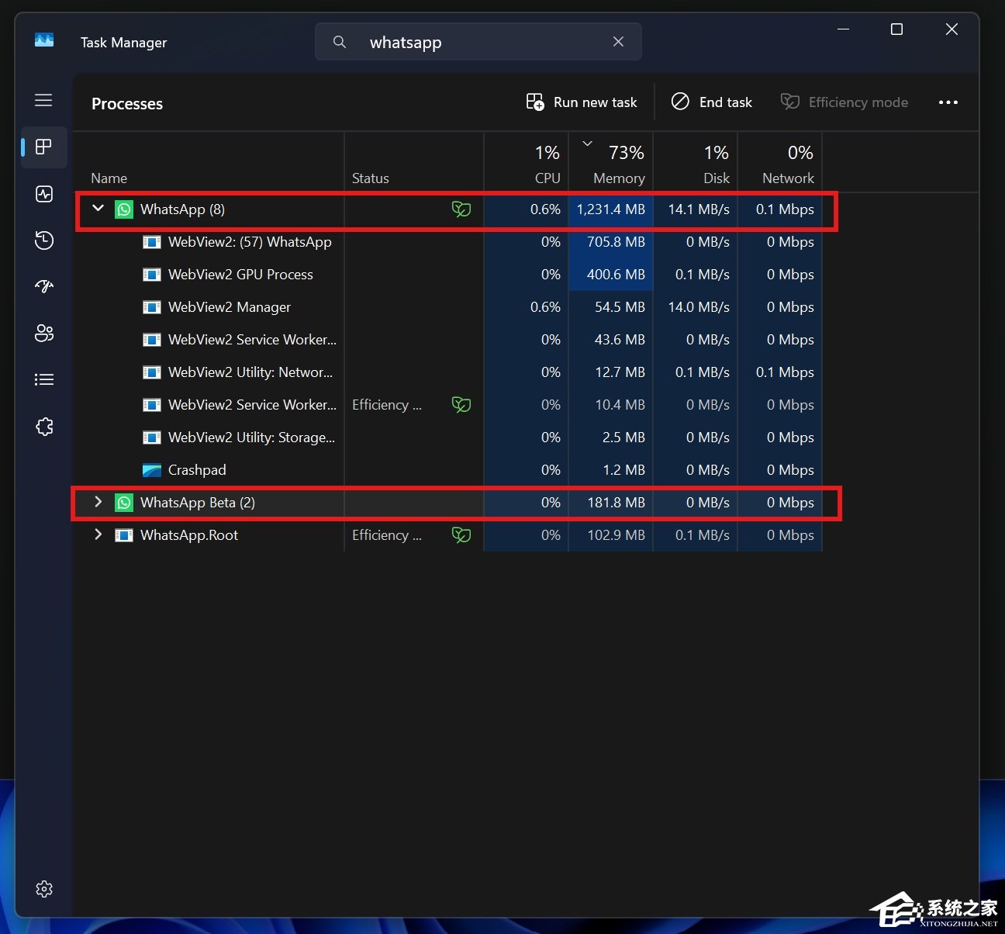Select the WebView2 GPU Process row
The image size is (1005, 934).
[x=448, y=275]
